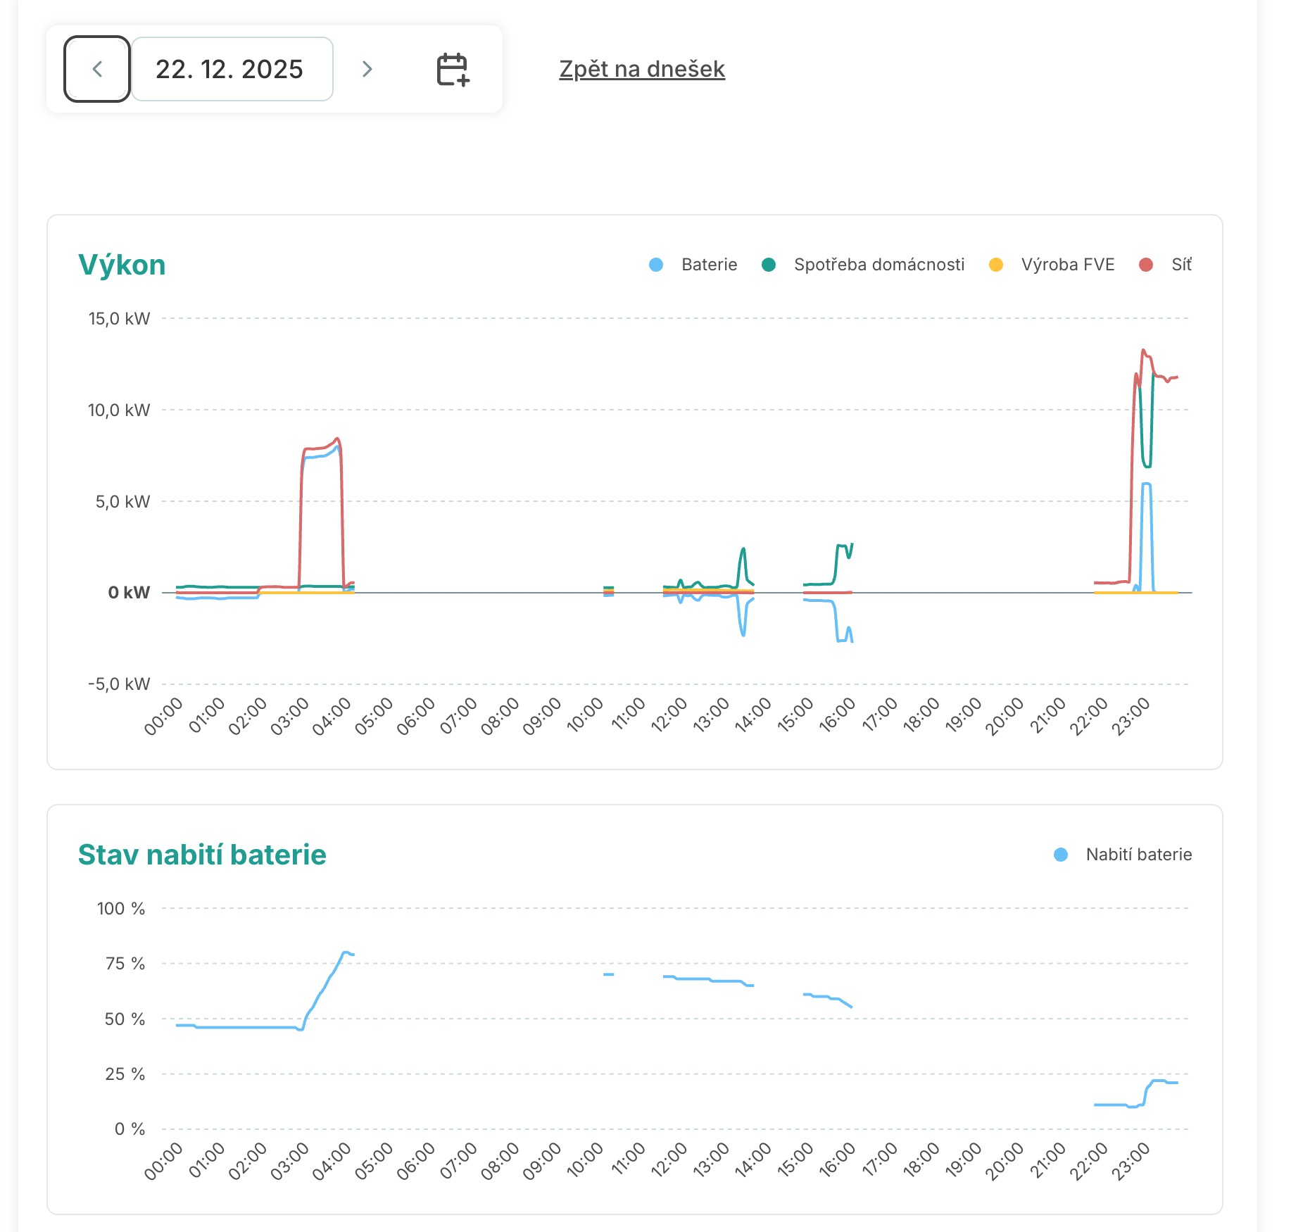This screenshot has height=1232, width=1291.
Task: Click the battery charge peak near 80 %
Action: click(344, 952)
